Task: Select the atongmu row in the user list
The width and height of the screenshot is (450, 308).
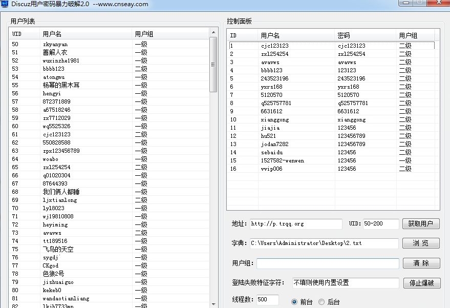Action: coord(109,77)
